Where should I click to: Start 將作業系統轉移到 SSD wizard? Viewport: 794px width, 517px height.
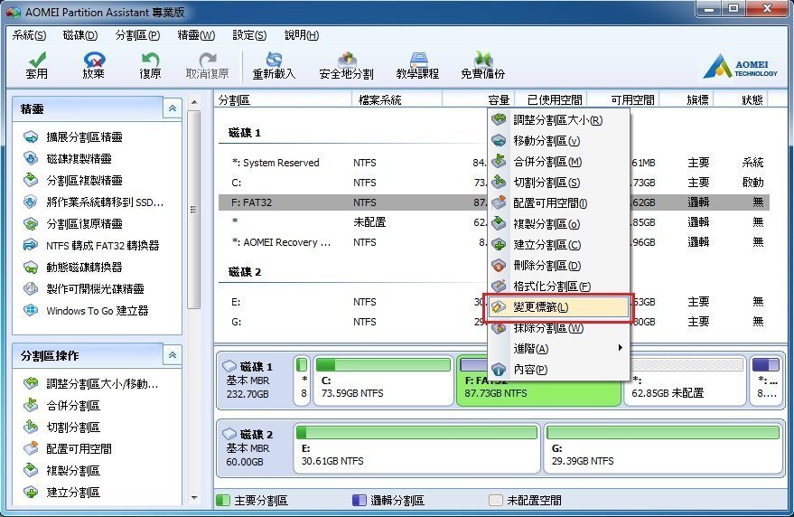[x=94, y=202]
